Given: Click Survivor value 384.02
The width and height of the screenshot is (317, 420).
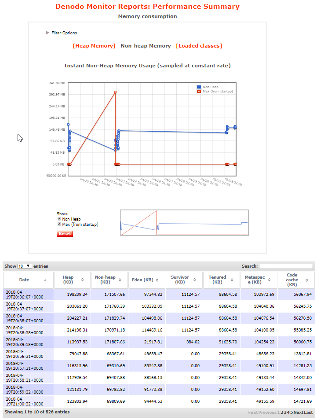Looking at the screenshot, I should pyautogui.click(x=193, y=342).
